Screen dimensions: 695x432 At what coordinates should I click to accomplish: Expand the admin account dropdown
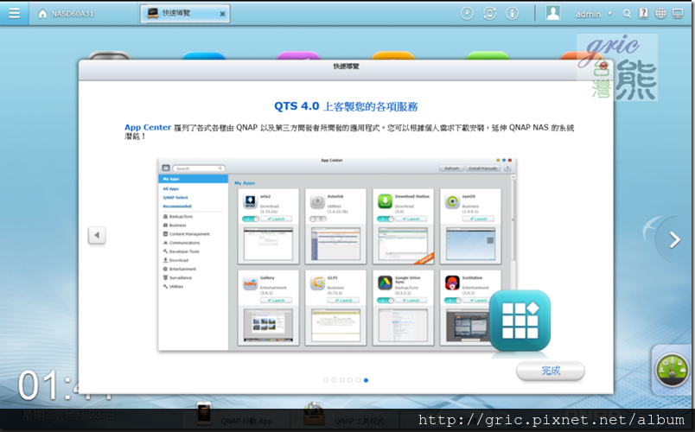coord(594,14)
